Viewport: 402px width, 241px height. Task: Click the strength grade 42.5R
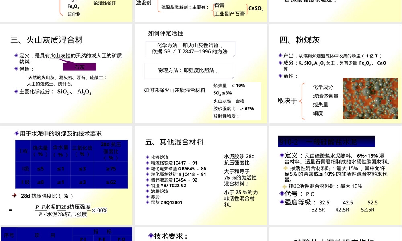click(x=342, y=210)
